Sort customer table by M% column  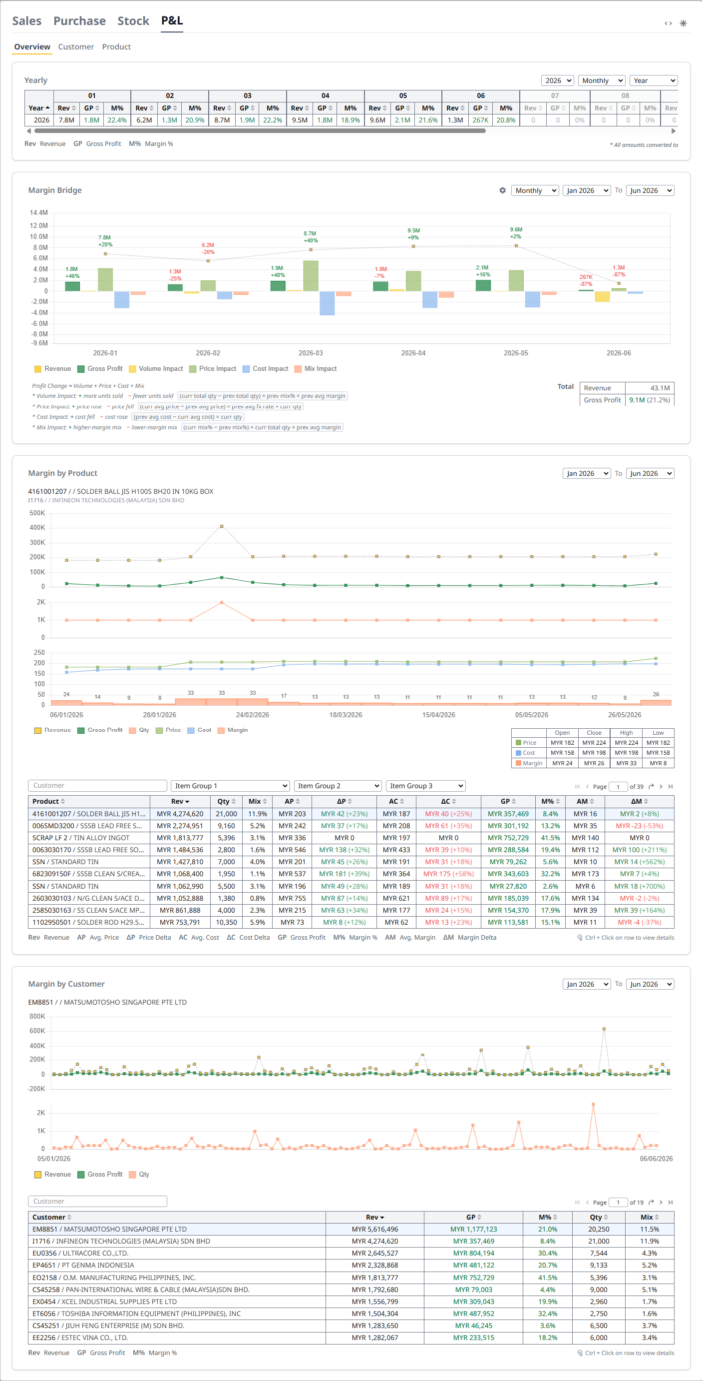[x=548, y=1217]
